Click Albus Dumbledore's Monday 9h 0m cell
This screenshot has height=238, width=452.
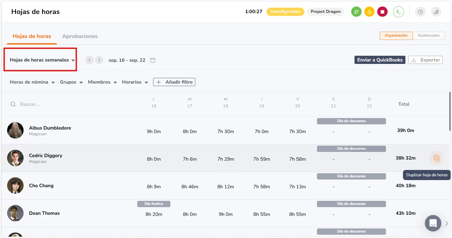154,131
